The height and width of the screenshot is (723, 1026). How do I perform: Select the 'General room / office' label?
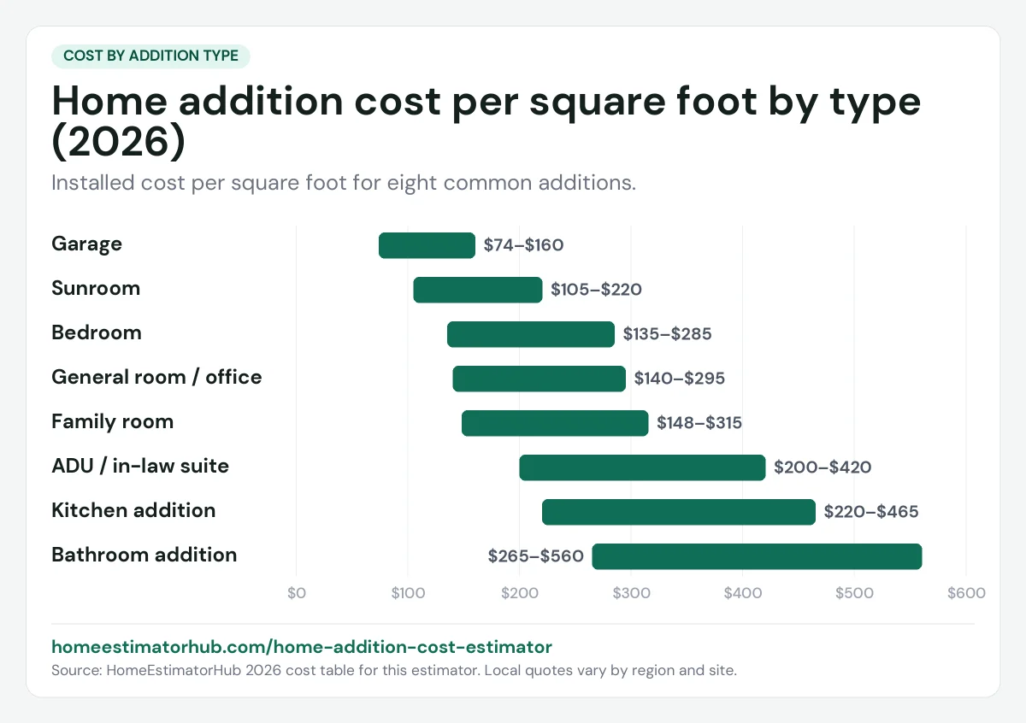[156, 378]
